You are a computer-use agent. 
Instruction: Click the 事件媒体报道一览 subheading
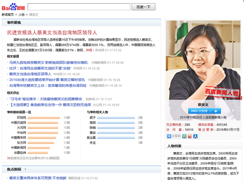click(x=19, y=112)
